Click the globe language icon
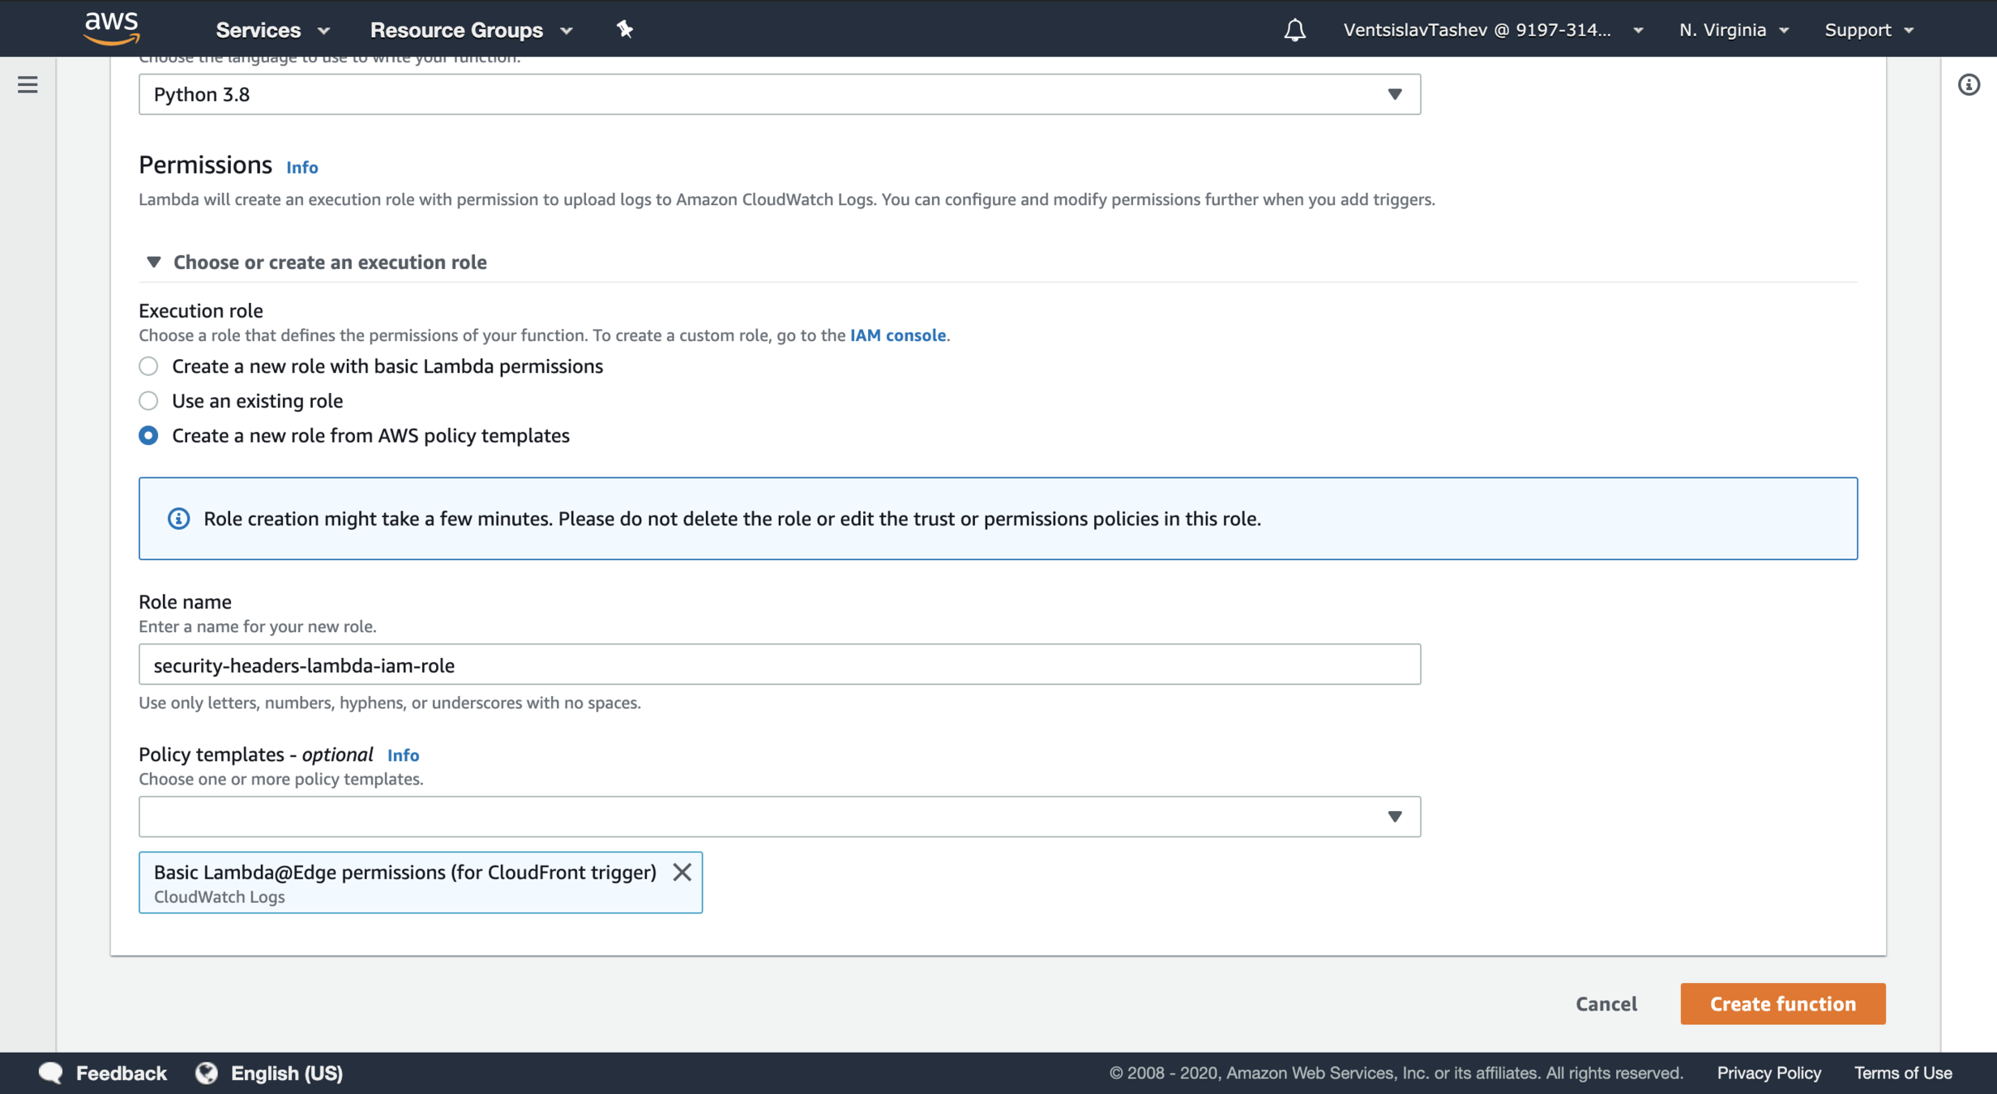The width and height of the screenshot is (1997, 1094). point(207,1072)
